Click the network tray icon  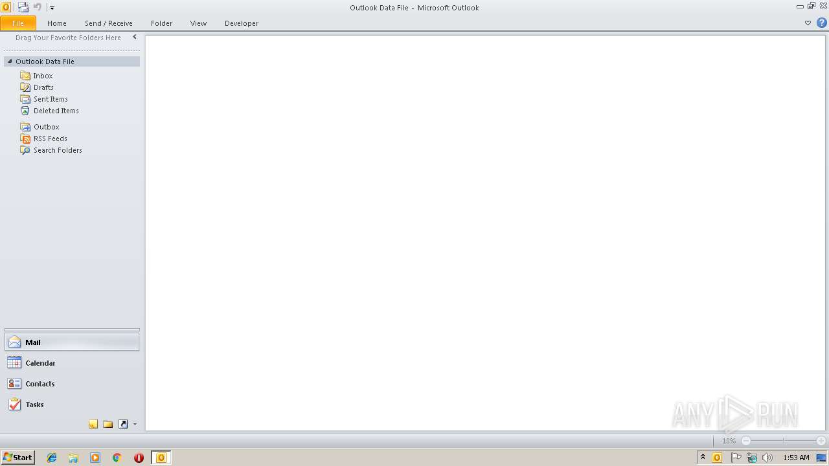tap(751, 458)
